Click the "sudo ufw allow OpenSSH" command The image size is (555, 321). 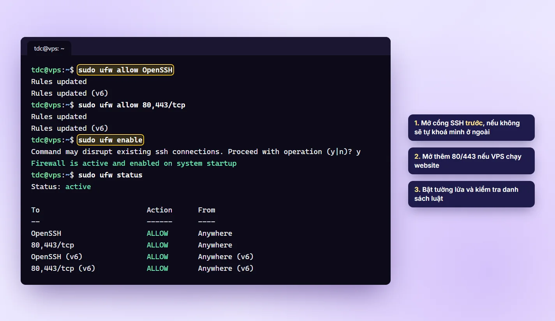tap(125, 70)
